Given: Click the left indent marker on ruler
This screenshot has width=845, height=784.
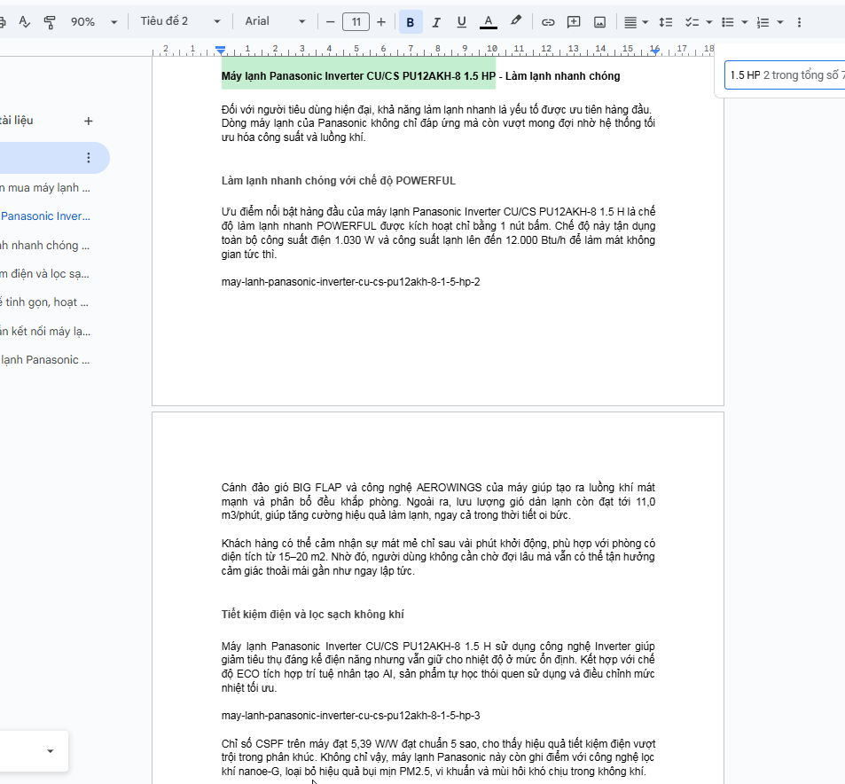Looking at the screenshot, I should [220, 51].
